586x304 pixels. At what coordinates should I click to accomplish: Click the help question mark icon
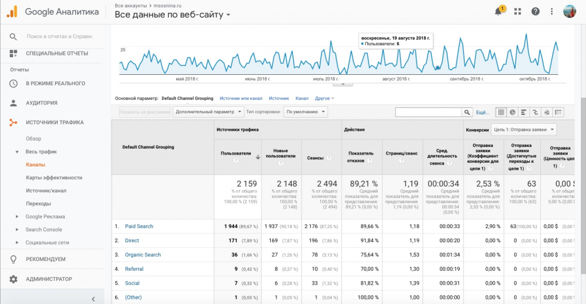point(536,11)
